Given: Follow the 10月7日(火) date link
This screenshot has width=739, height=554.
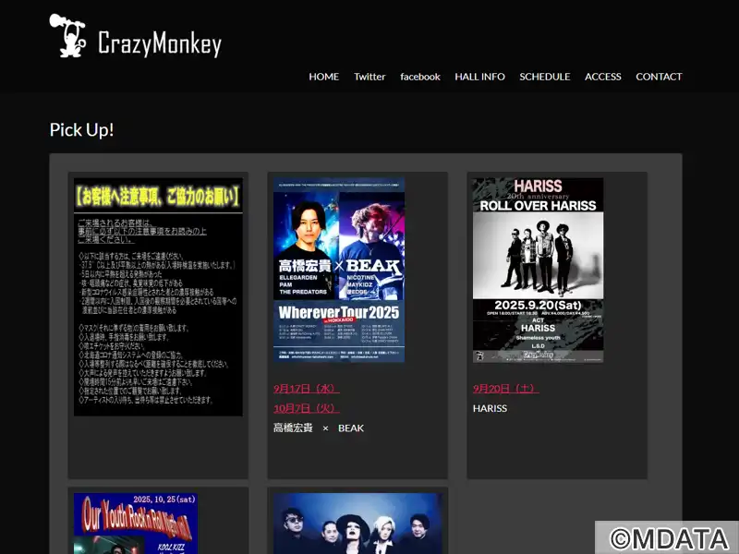Looking at the screenshot, I should pos(307,408).
